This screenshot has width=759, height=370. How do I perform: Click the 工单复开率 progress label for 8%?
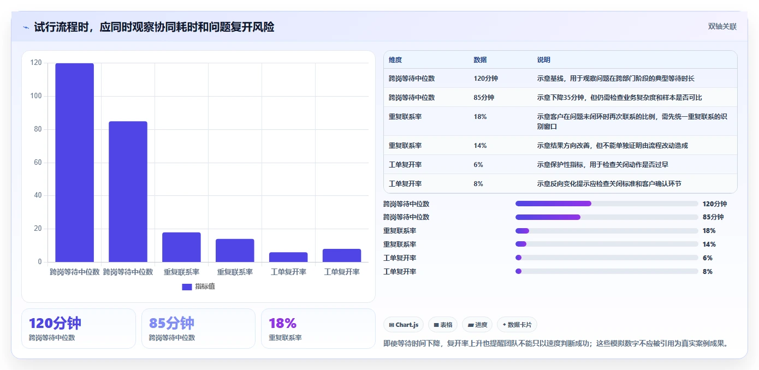click(400, 271)
